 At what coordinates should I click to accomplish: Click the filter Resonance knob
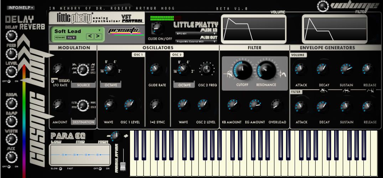266,70
